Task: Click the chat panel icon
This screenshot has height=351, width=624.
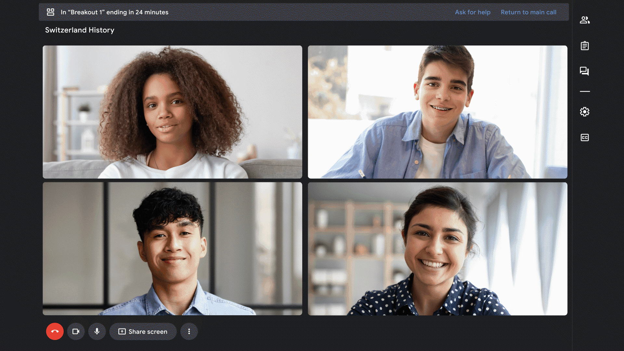Action: pyautogui.click(x=584, y=71)
